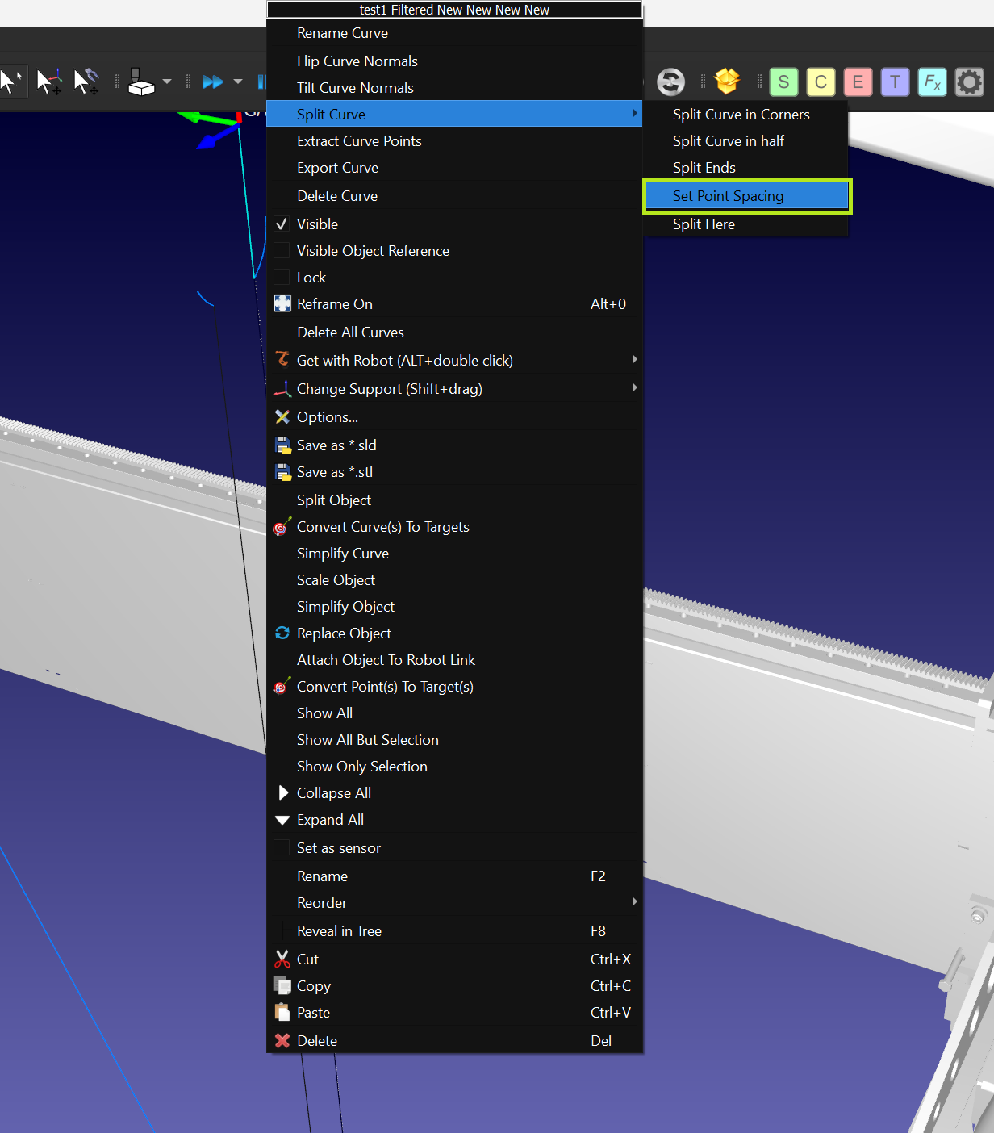Click Extract Curve Points

click(359, 141)
